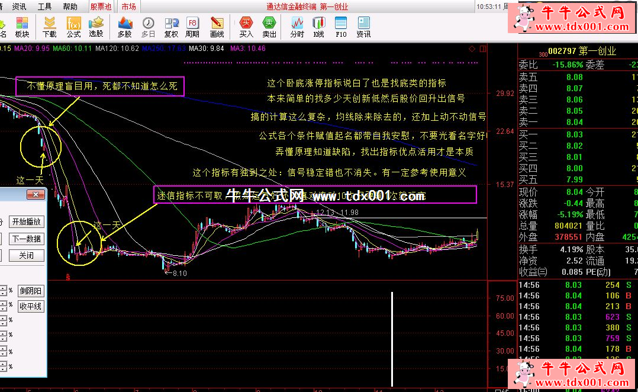Select the 卖一 8.04 order row
The height and width of the screenshot is (392, 638).
578,122
